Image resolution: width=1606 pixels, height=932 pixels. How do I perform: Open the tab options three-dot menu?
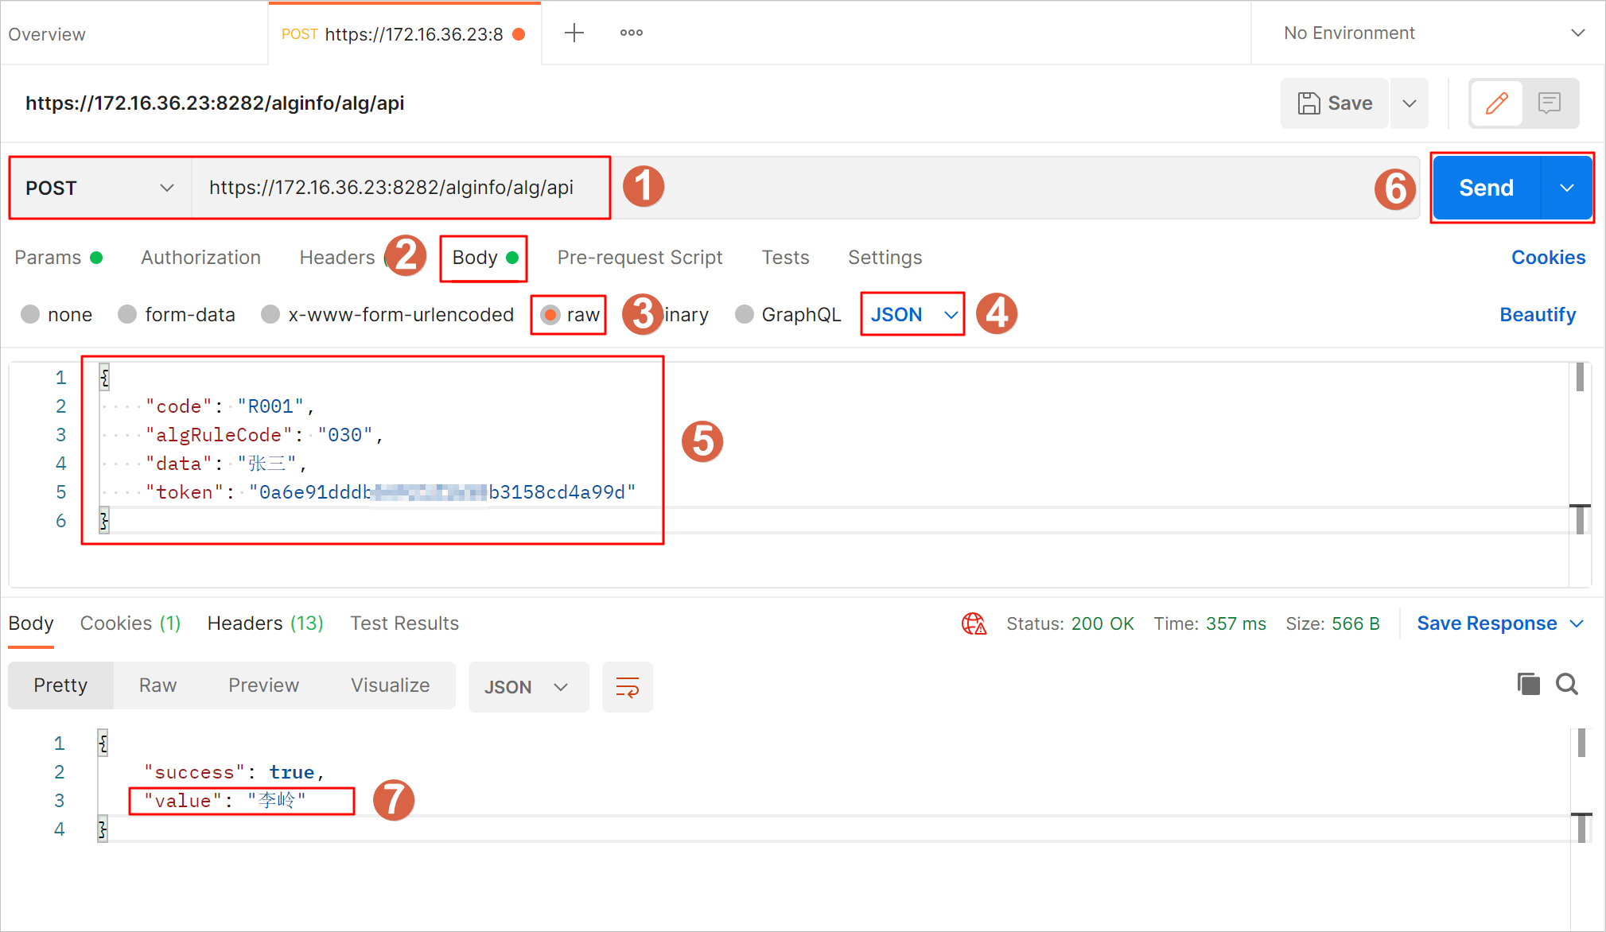[632, 33]
